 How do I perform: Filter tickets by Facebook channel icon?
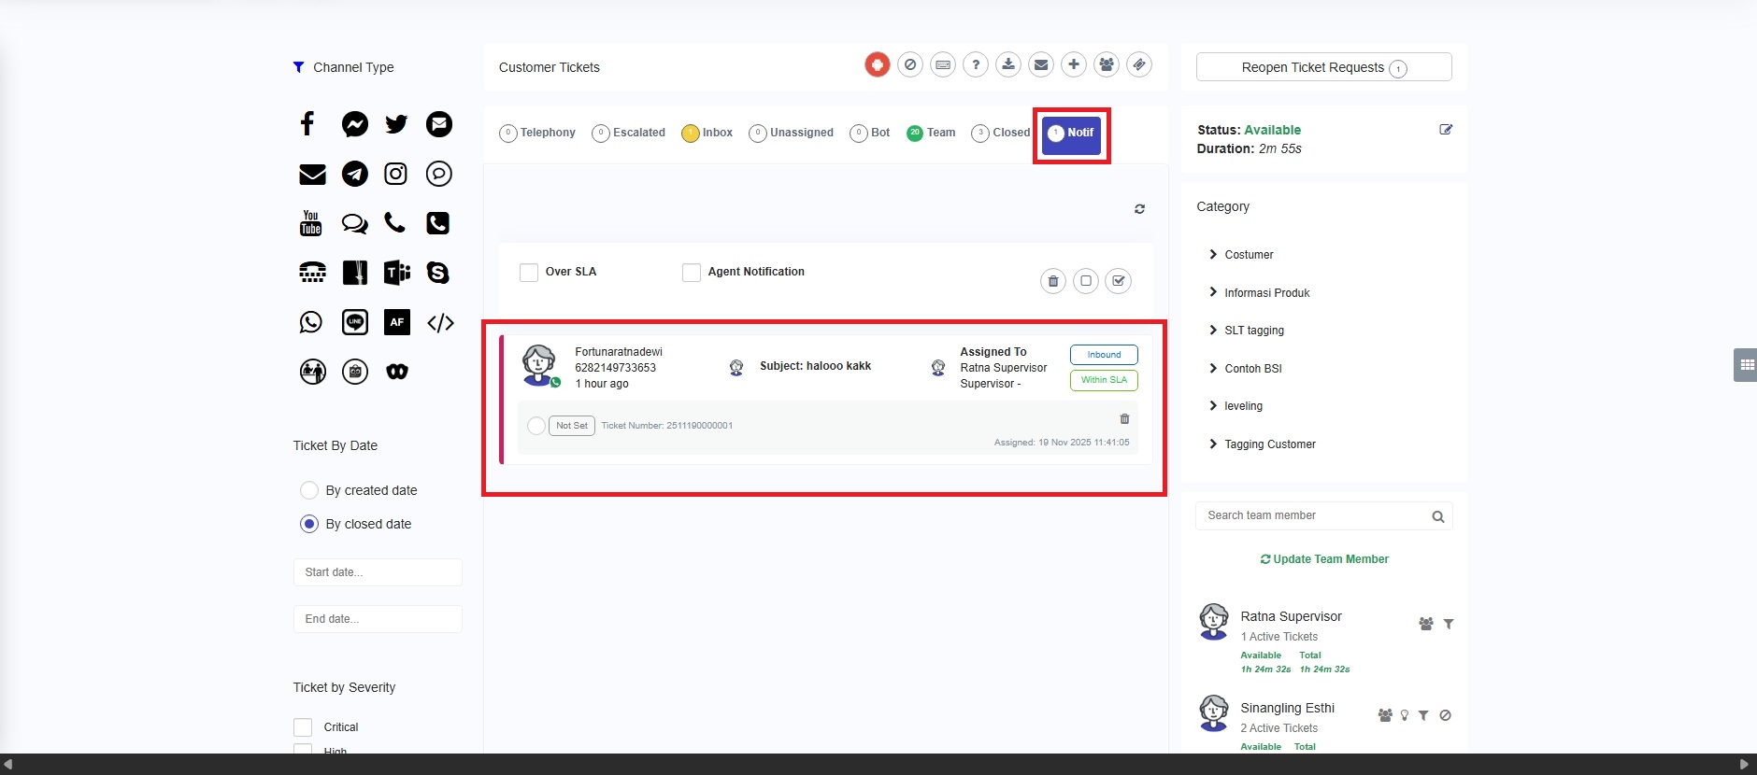click(x=307, y=123)
